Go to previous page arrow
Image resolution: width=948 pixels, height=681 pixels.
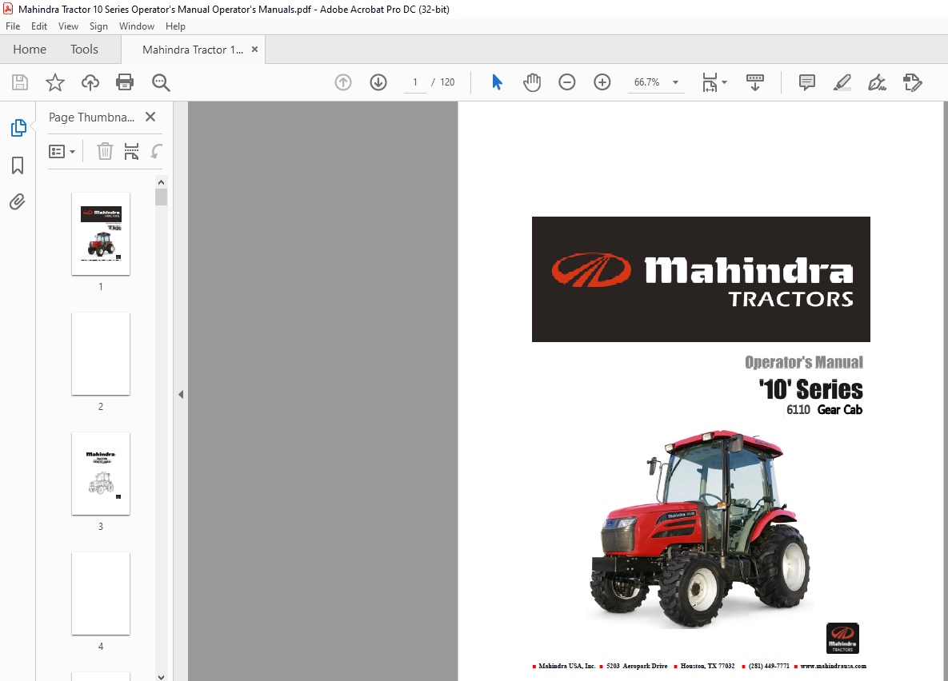pyautogui.click(x=343, y=82)
